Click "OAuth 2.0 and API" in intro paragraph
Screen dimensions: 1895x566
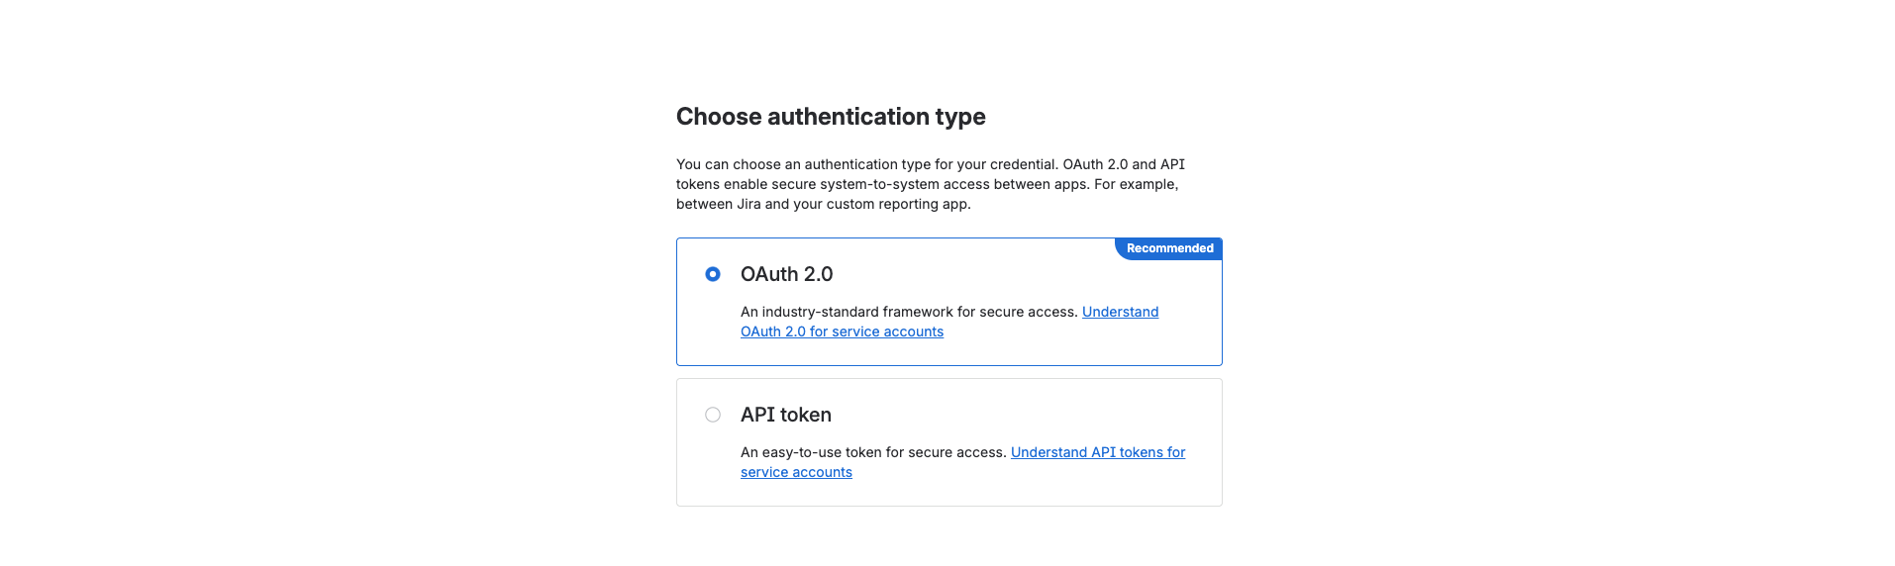point(1124,164)
